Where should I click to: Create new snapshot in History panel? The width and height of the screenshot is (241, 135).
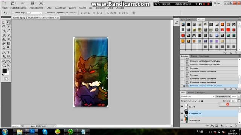pos(231,89)
